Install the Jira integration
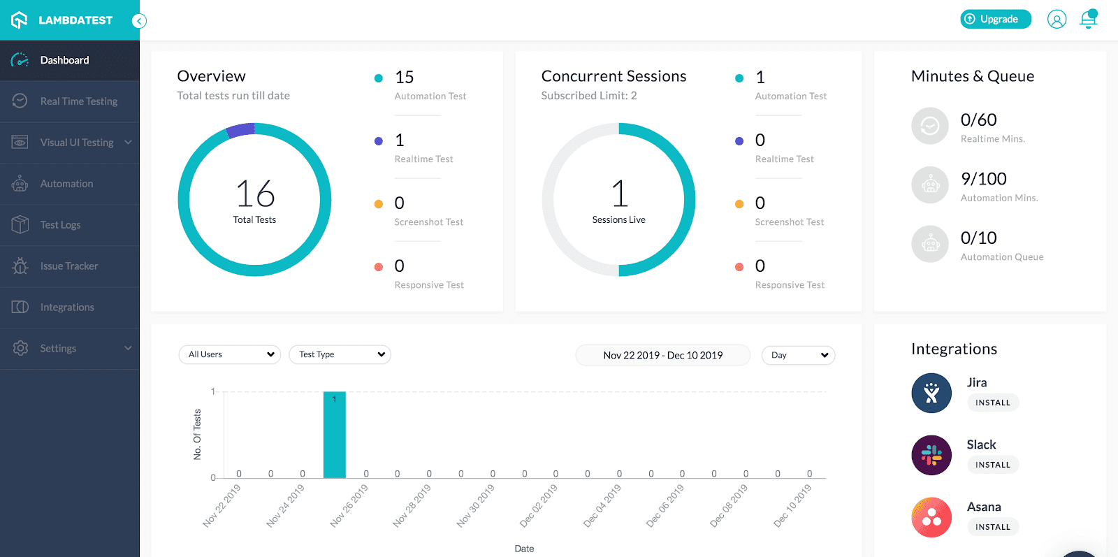Viewport: 1118px width, 557px height. [x=992, y=403]
